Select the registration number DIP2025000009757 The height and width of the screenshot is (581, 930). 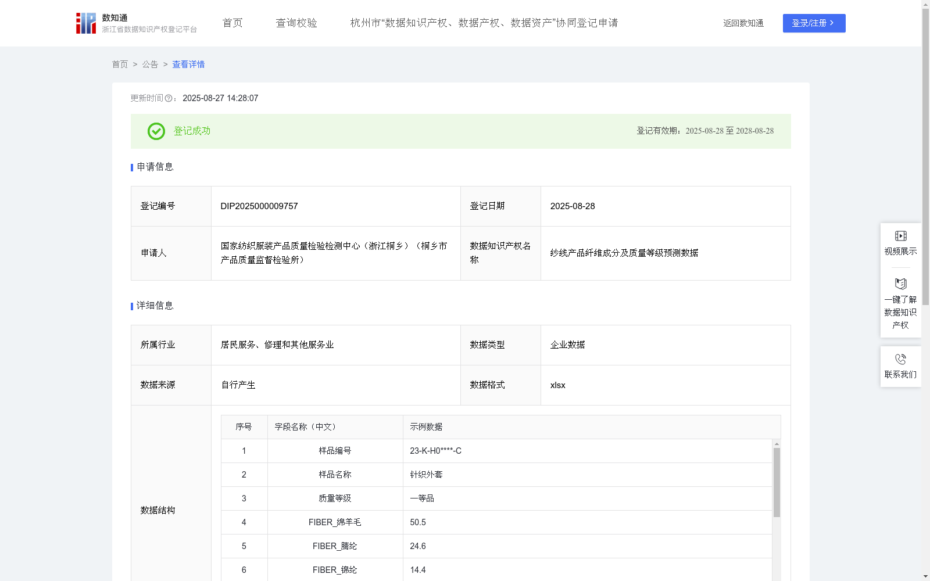point(259,206)
